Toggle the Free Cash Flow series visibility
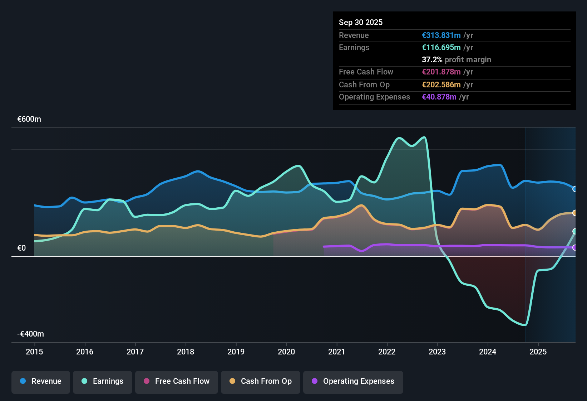This screenshot has width=587, height=401. pyautogui.click(x=176, y=382)
